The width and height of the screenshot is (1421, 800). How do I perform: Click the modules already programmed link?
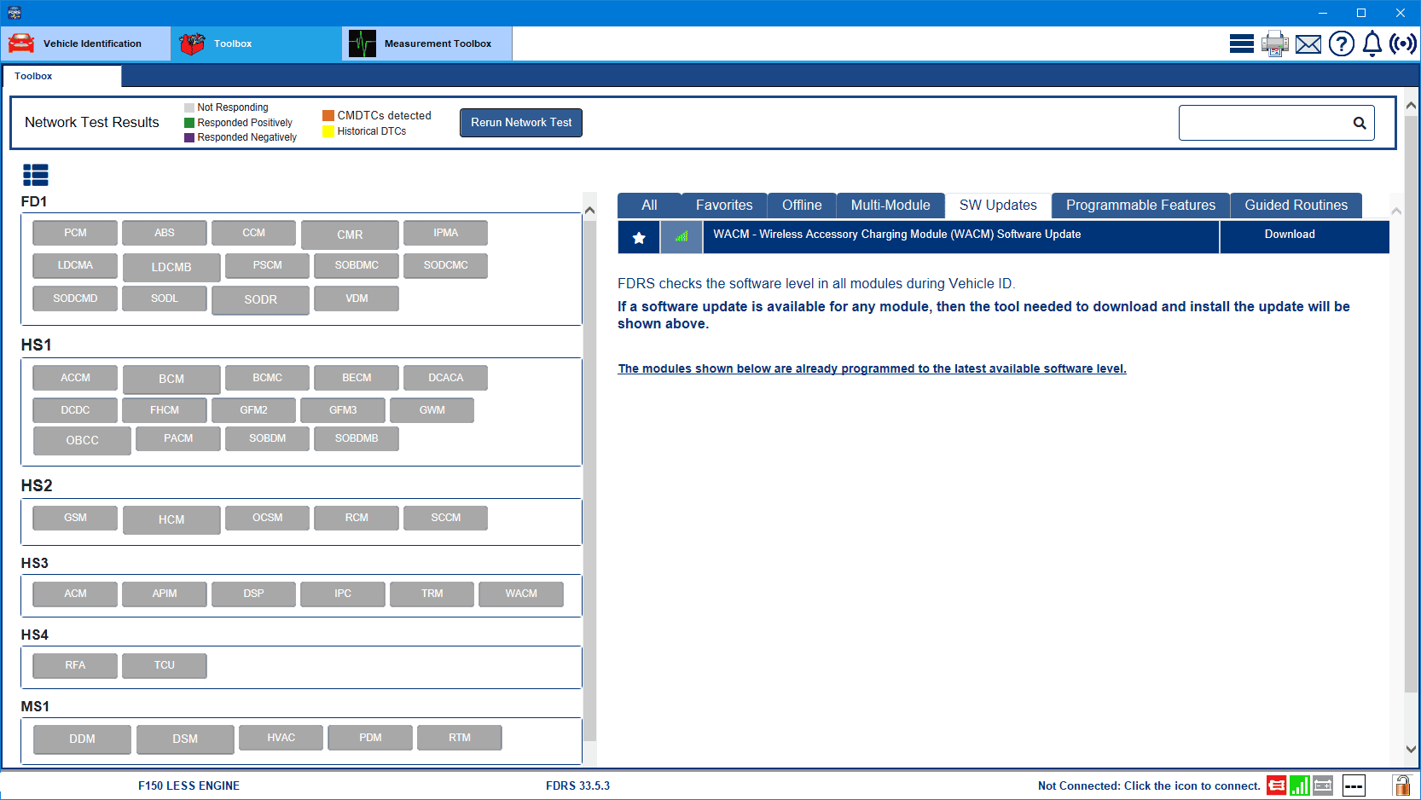pyautogui.click(x=872, y=368)
